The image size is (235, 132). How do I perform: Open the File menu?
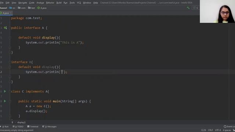(x=1, y=3)
